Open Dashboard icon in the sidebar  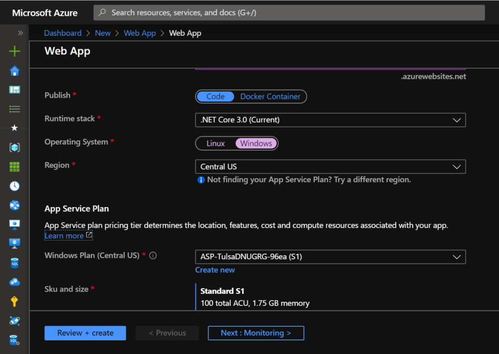pos(15,90)
